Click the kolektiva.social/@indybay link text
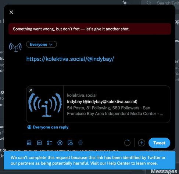 (x=70, y=59)
